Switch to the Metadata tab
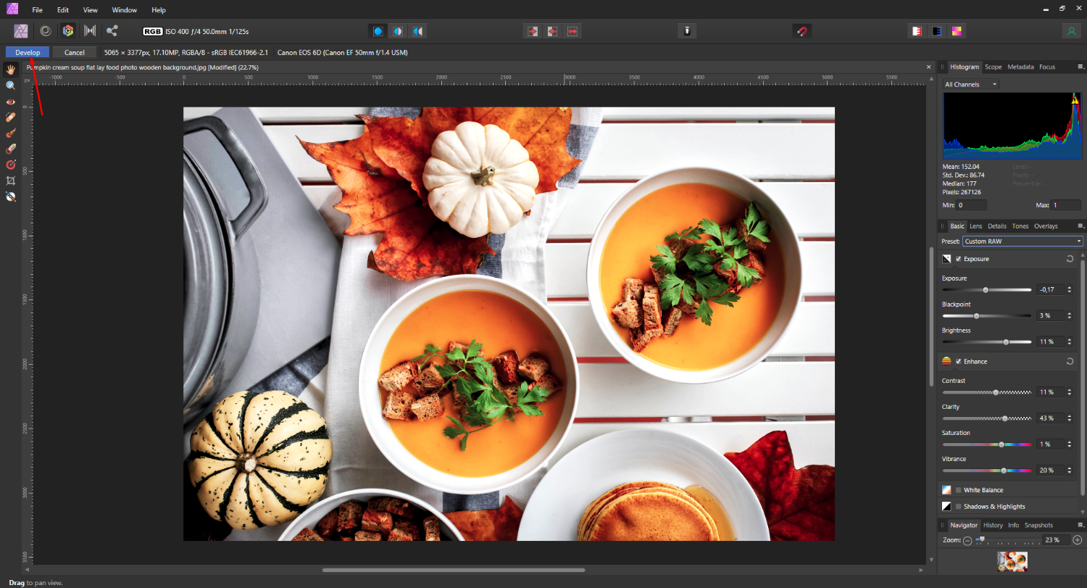Image resolution: width=1087 pixels, height=588 pixels. [1020, 67]
